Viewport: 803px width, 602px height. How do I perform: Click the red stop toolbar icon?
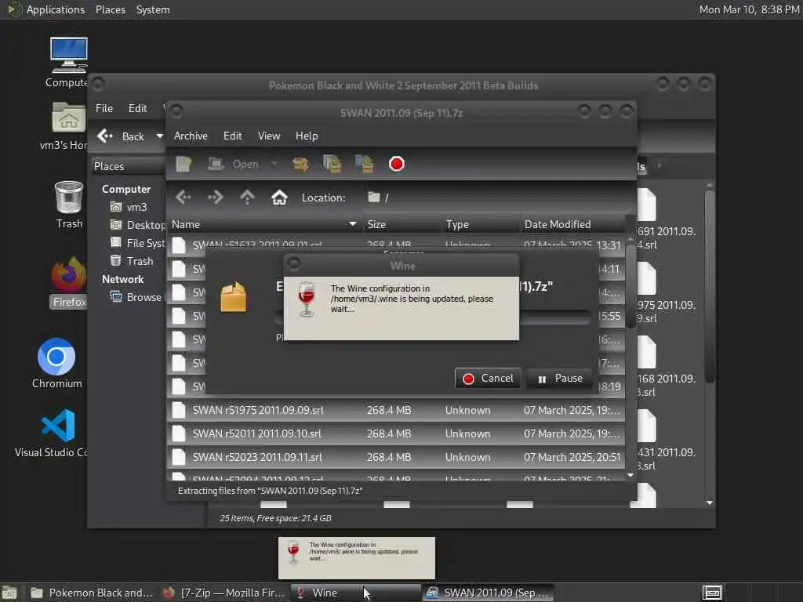point(396,164)
